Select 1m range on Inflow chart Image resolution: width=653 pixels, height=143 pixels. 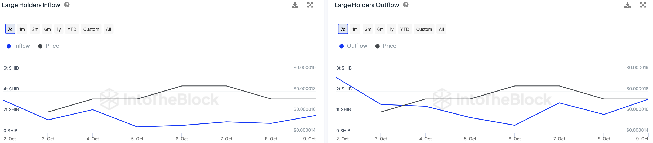22,29
